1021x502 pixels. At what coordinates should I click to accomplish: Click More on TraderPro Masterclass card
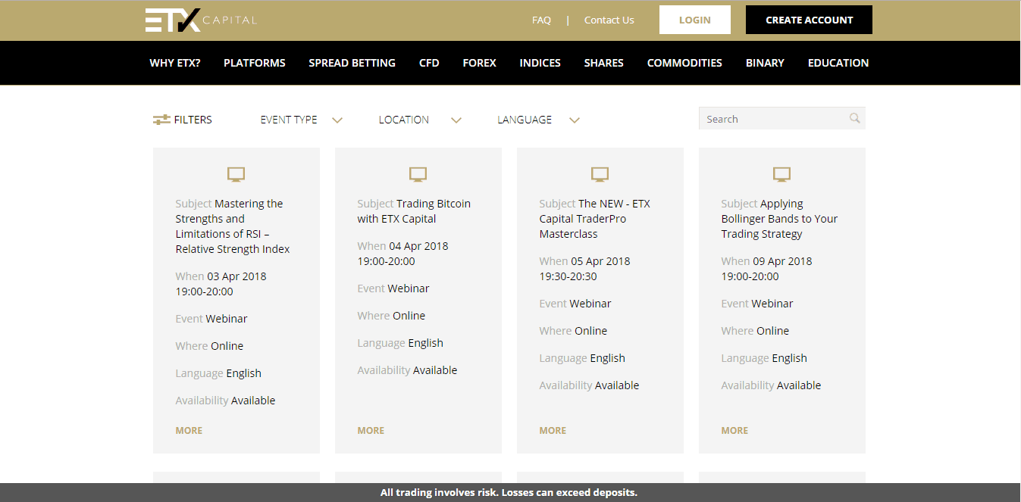click(553, 430)
